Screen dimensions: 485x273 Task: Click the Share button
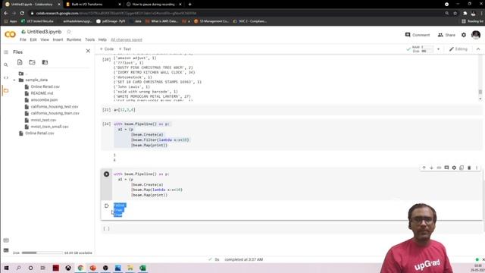pos(446,35)
